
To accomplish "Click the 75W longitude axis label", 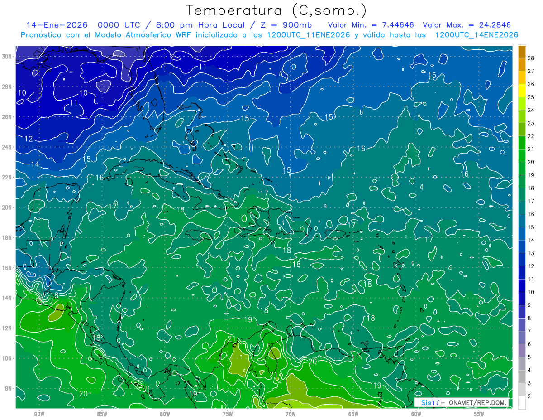I will (x=228, y=414).
